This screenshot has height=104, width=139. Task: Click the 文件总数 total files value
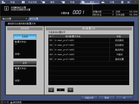click(x=133, y=15)
